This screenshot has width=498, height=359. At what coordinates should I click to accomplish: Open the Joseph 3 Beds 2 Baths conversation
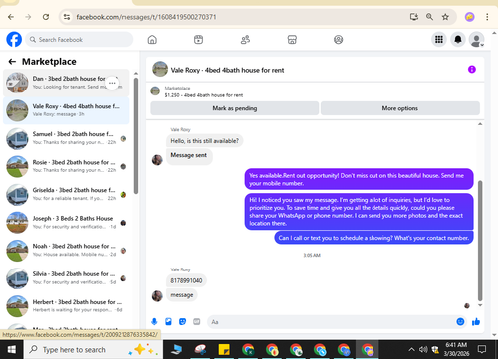point(67,222)
